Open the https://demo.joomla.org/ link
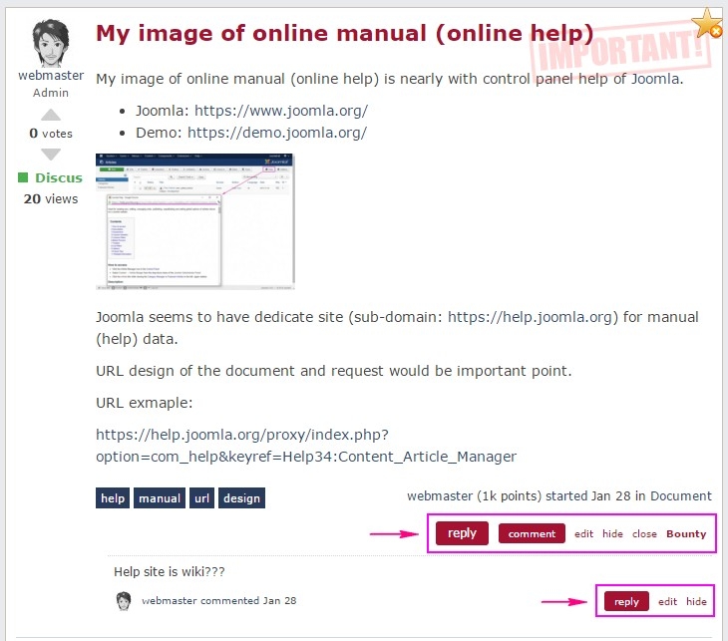The image size is (728, 641). [276, 133]
